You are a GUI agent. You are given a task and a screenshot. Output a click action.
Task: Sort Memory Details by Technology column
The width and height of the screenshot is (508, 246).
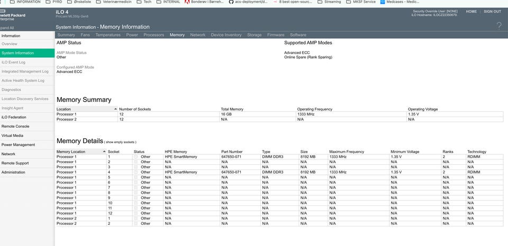click(x=477, y=152)
